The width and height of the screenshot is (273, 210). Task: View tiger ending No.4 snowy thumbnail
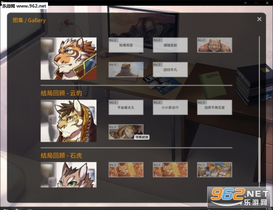[x=126, y=70]
